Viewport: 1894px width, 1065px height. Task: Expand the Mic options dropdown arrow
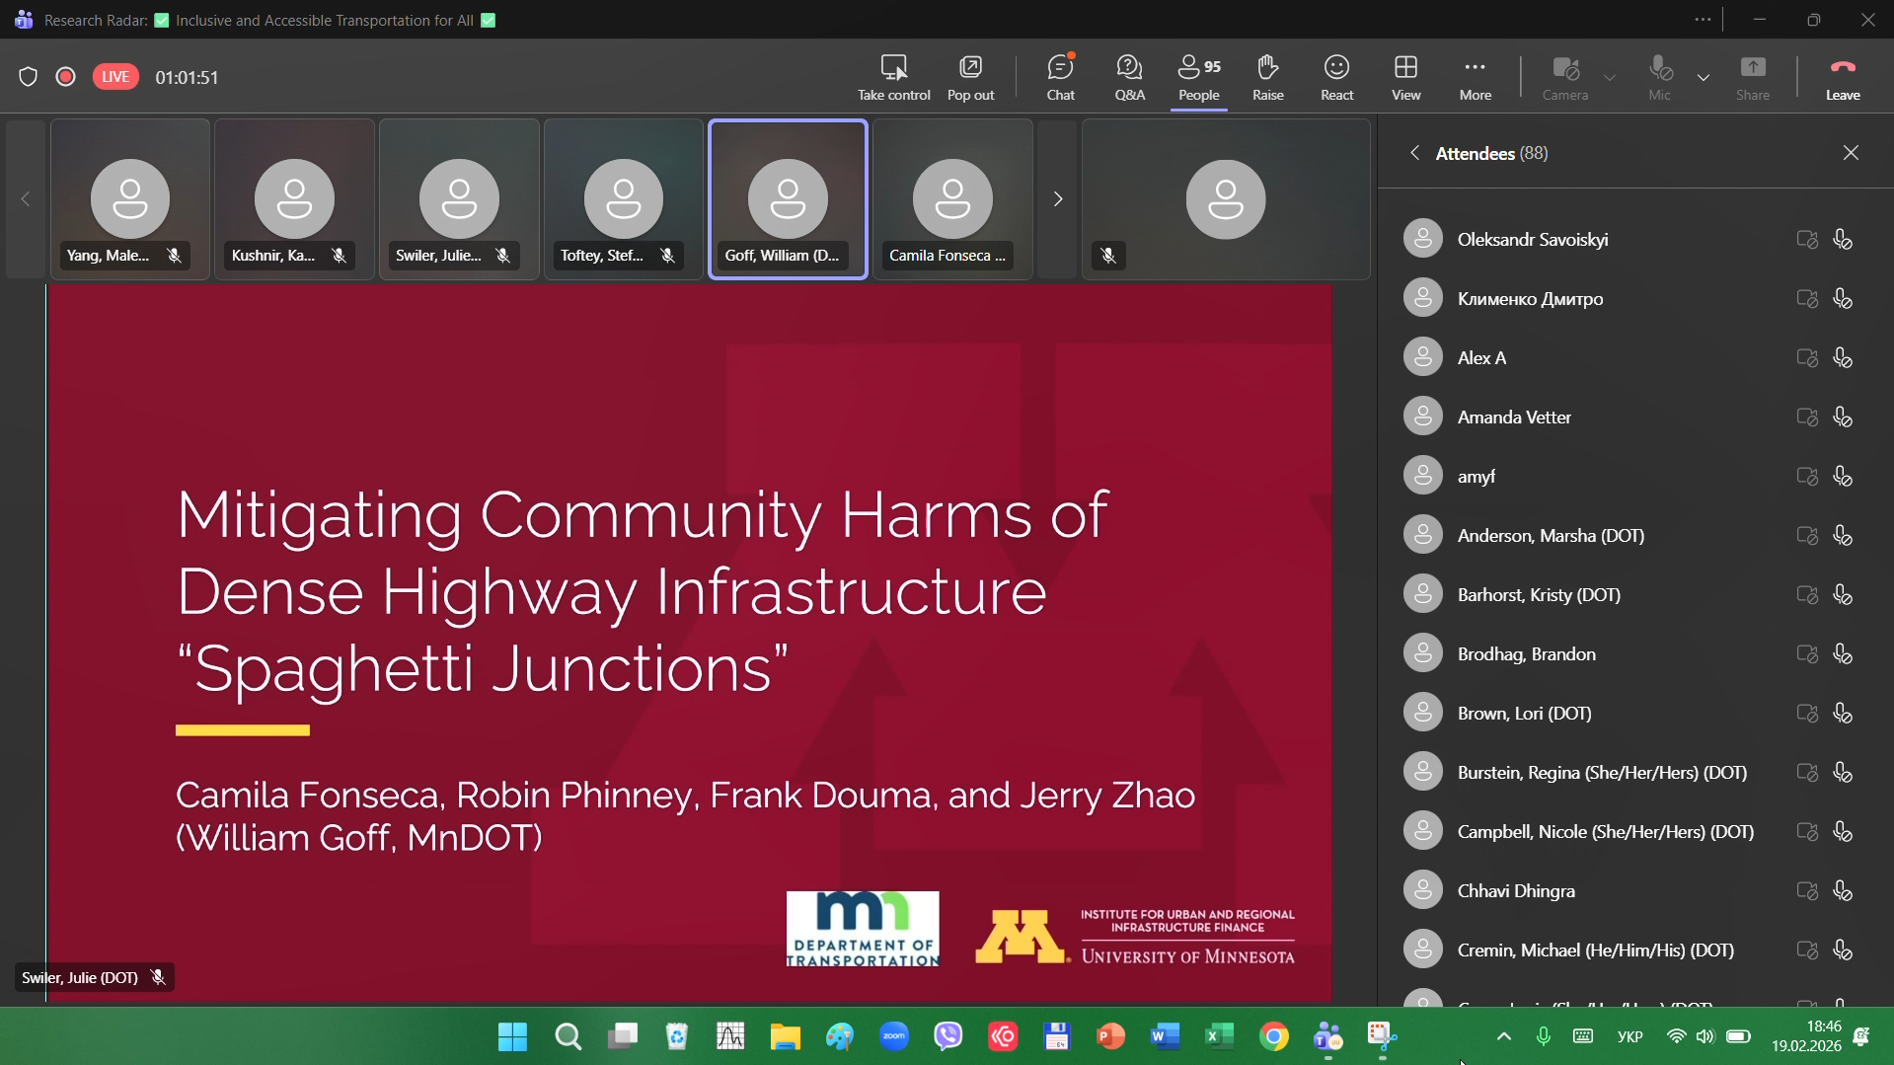[x=1703, y=77]
